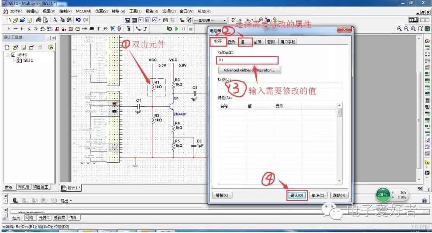Toggle the Design Toolbox view icon

(x=127, y=20)
